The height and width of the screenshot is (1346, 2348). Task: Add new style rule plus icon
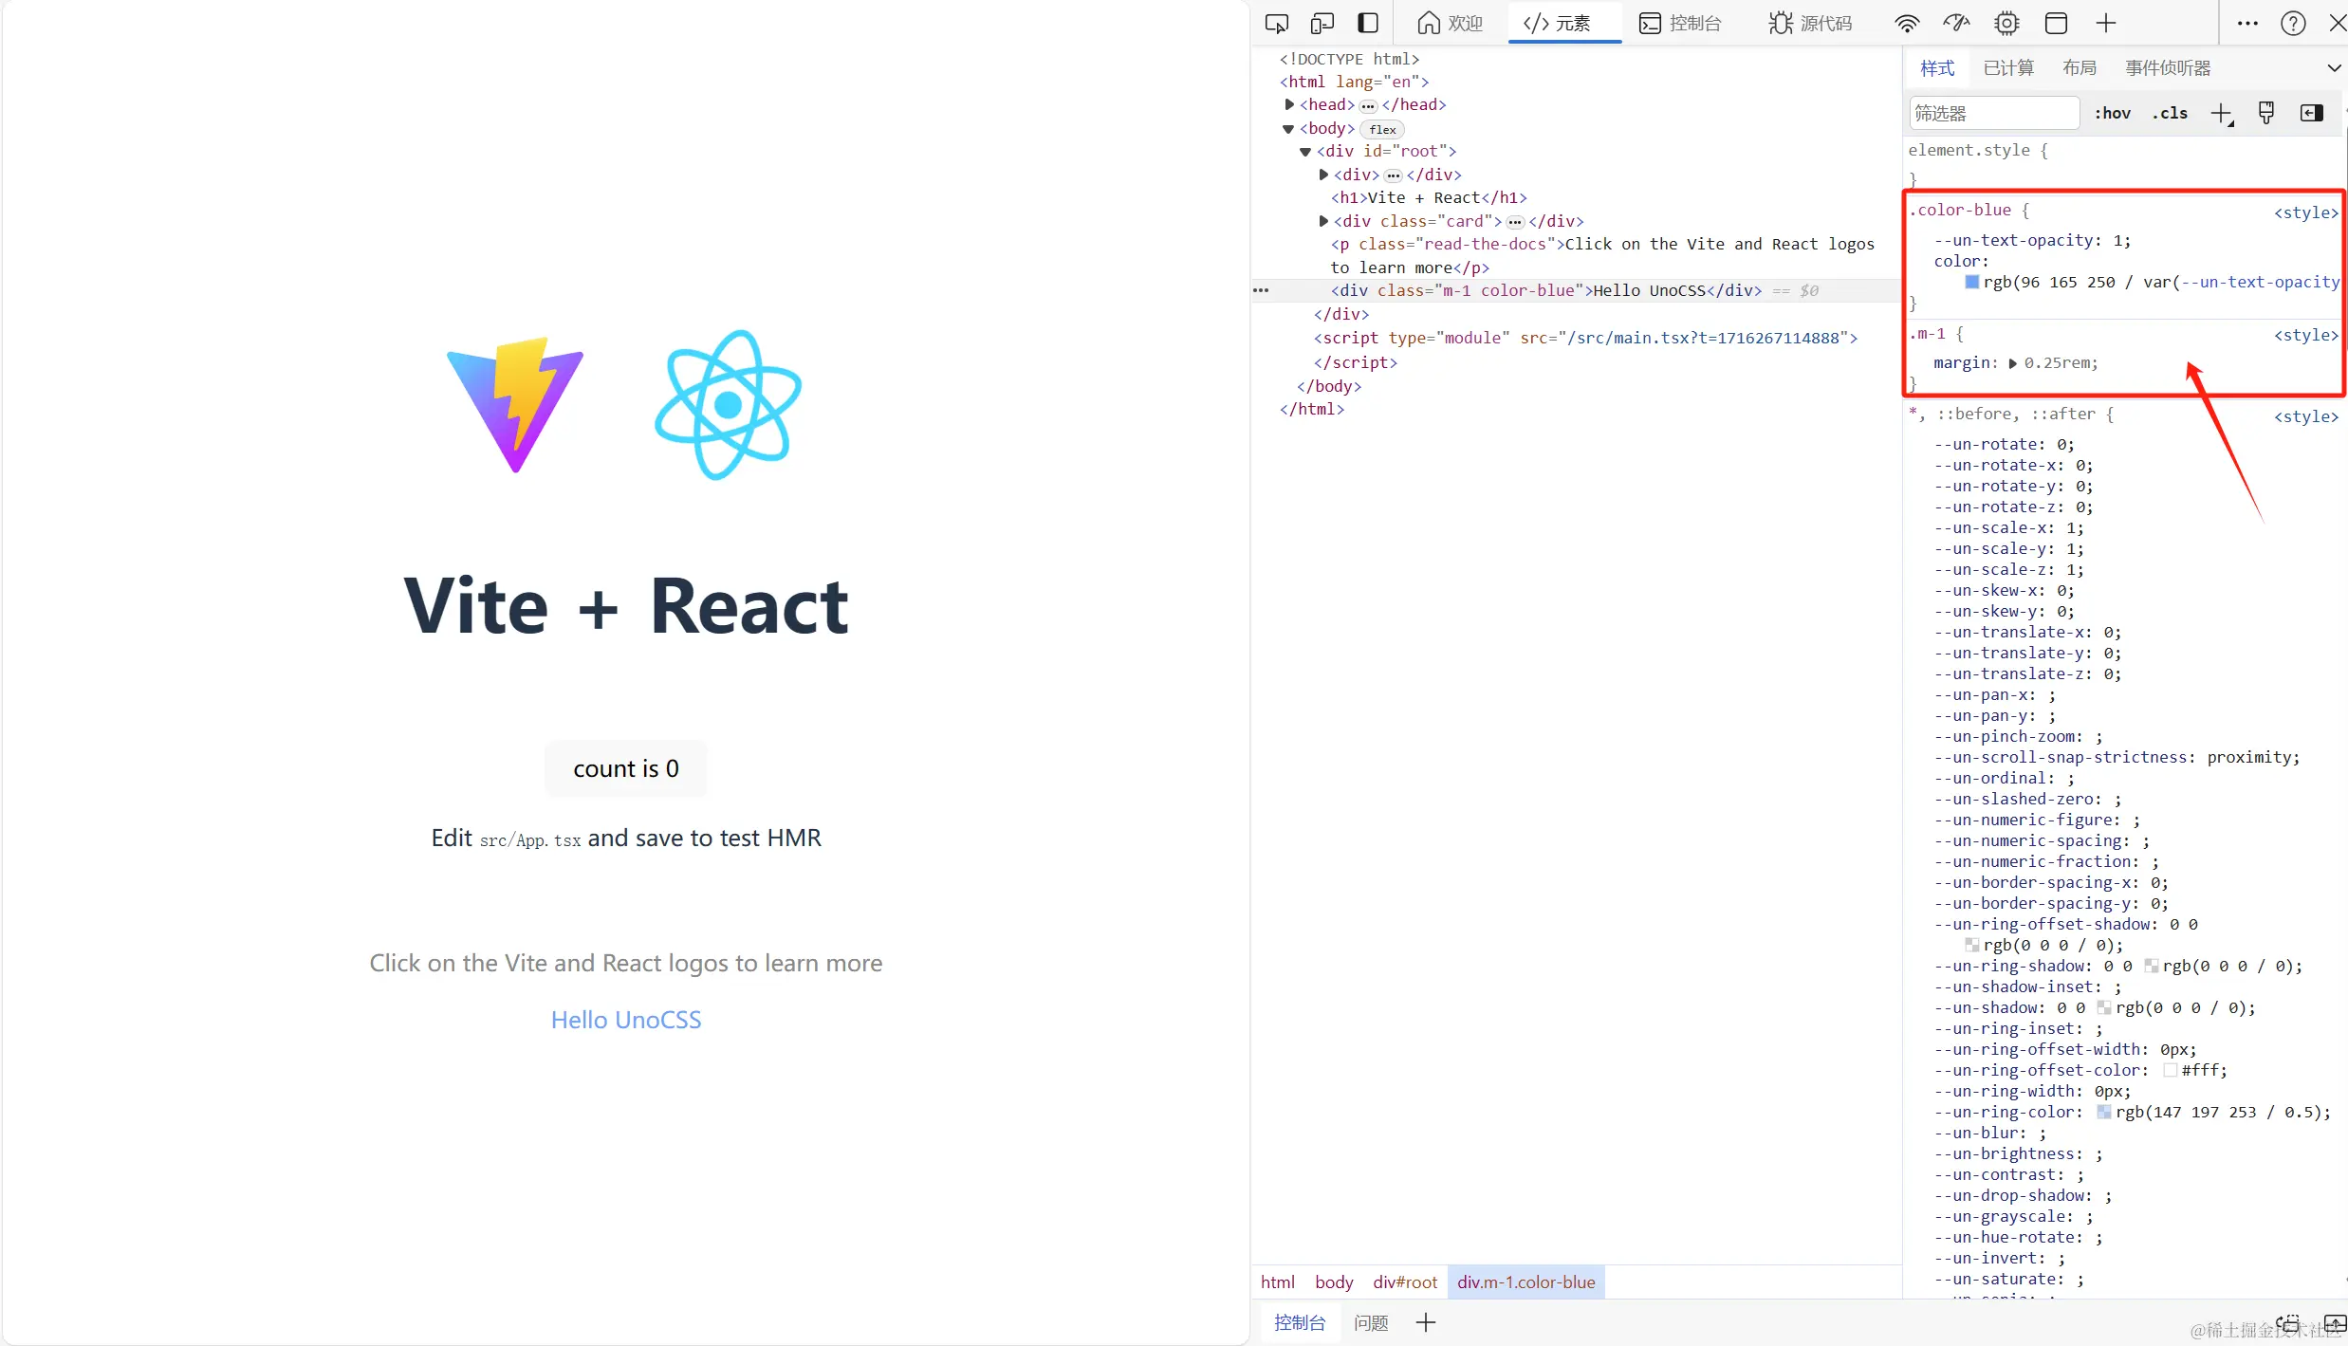[2221, 114]
